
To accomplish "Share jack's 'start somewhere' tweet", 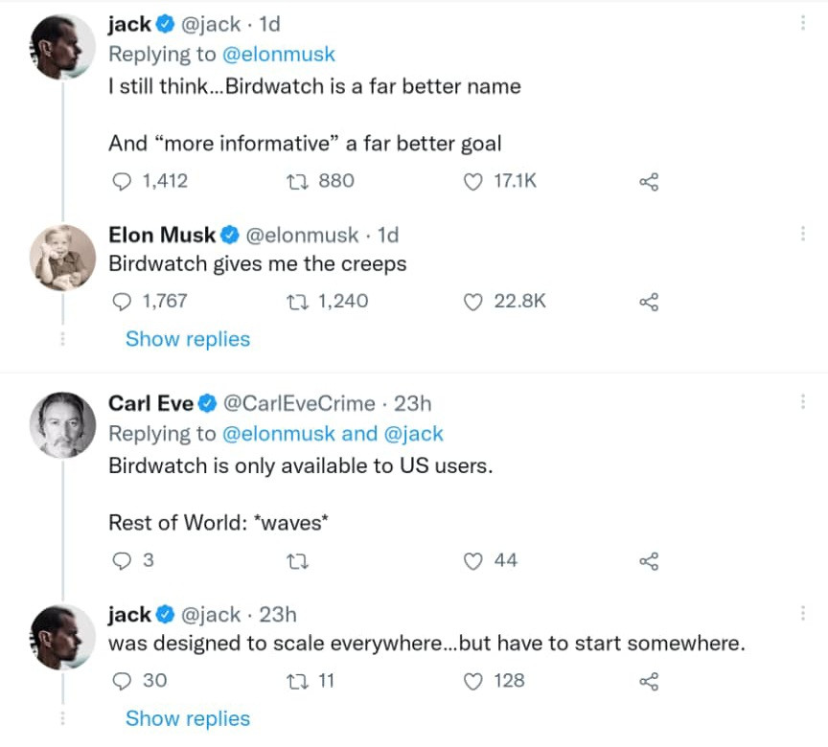I will [x=649, y=681].
